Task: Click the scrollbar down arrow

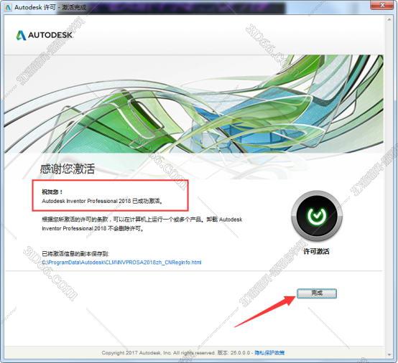Action: pyautogui.click(x=389, y=354)
